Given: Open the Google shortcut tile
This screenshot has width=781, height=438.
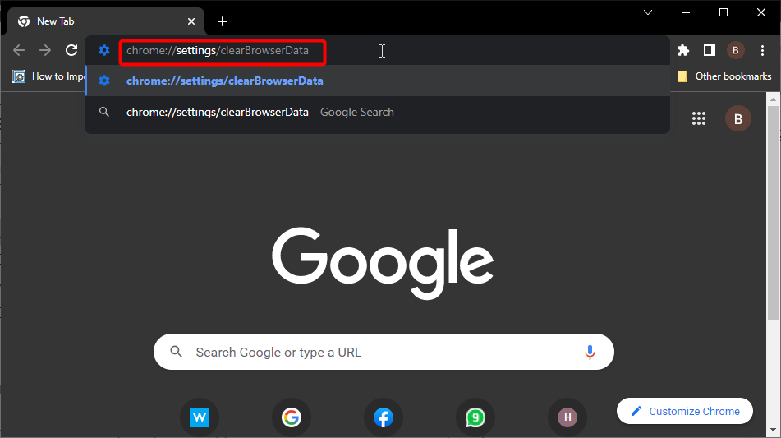Looking at the screenshot, I should (x=292, y=417).
